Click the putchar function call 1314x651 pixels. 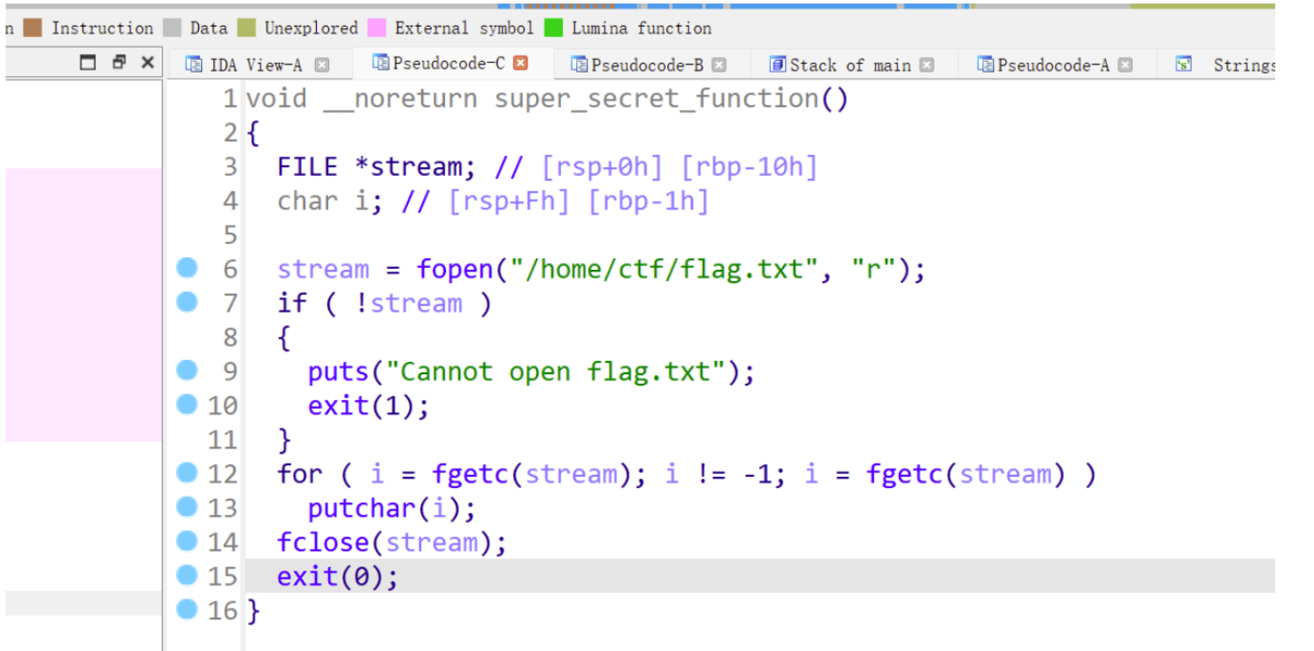[362, 509]
